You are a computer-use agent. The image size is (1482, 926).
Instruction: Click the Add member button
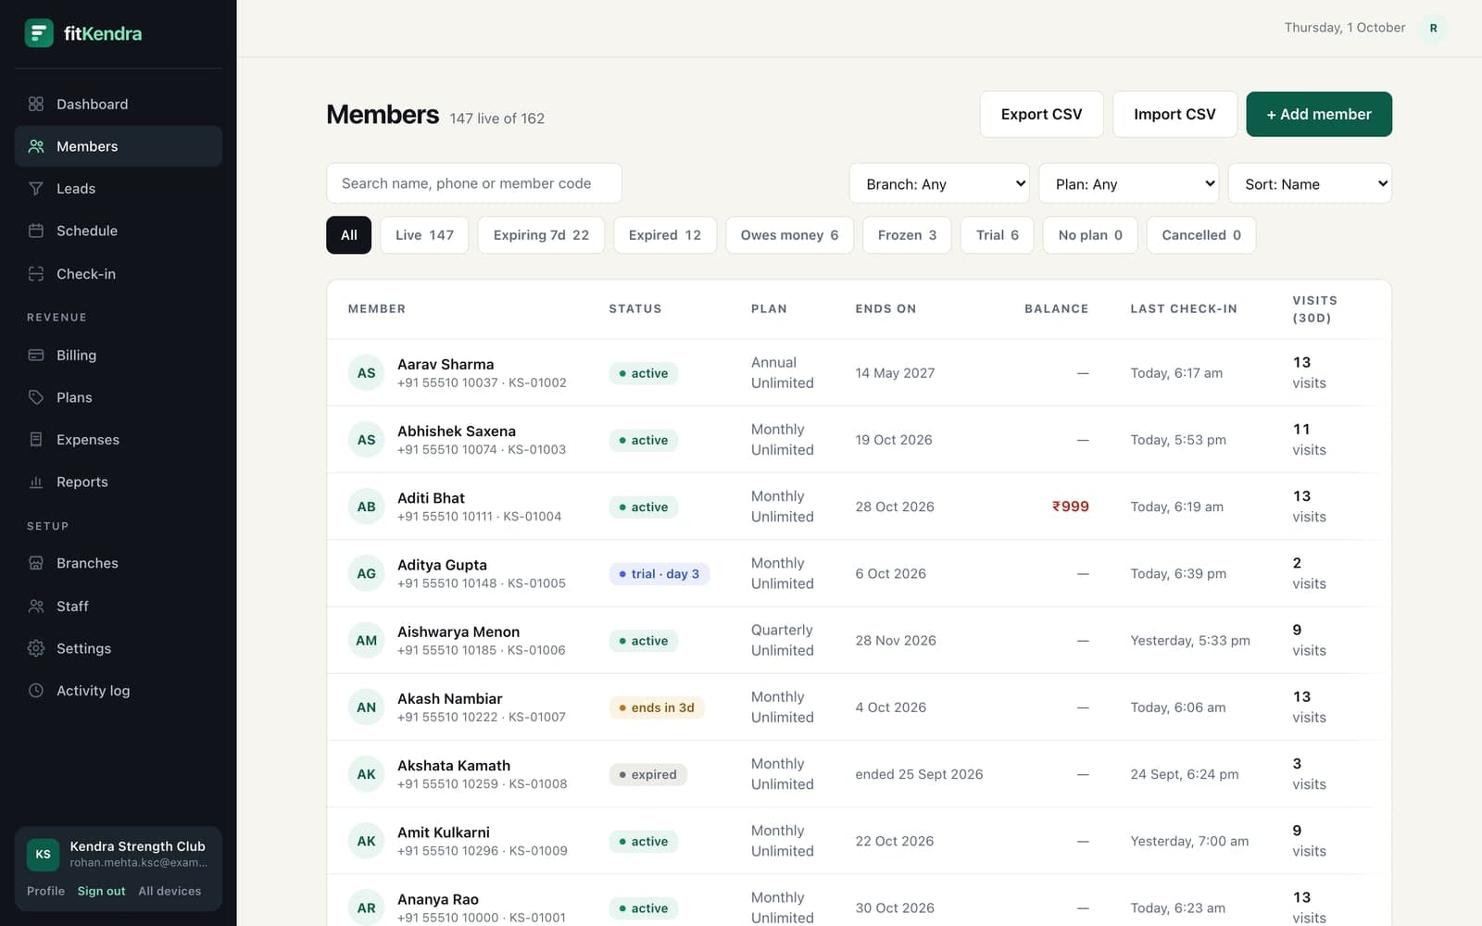tap(1319, 114)
